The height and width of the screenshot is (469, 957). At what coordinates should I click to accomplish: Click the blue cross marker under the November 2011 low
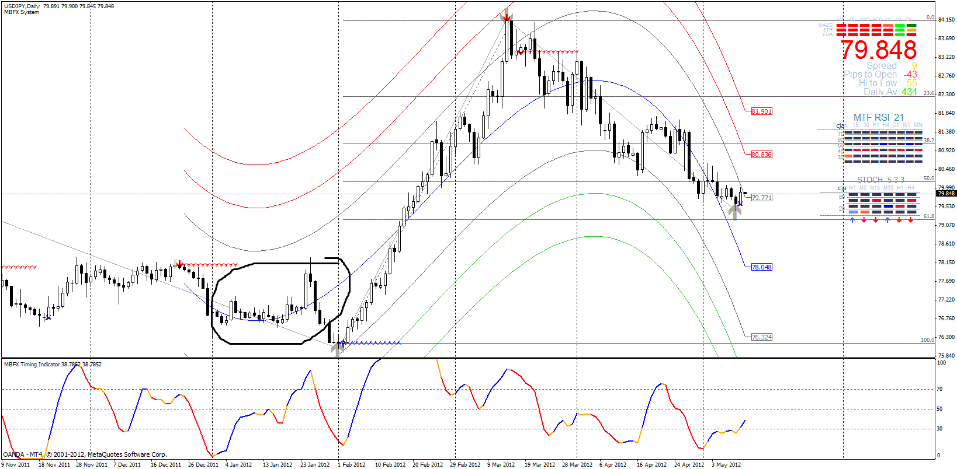[x=48, y=317]
